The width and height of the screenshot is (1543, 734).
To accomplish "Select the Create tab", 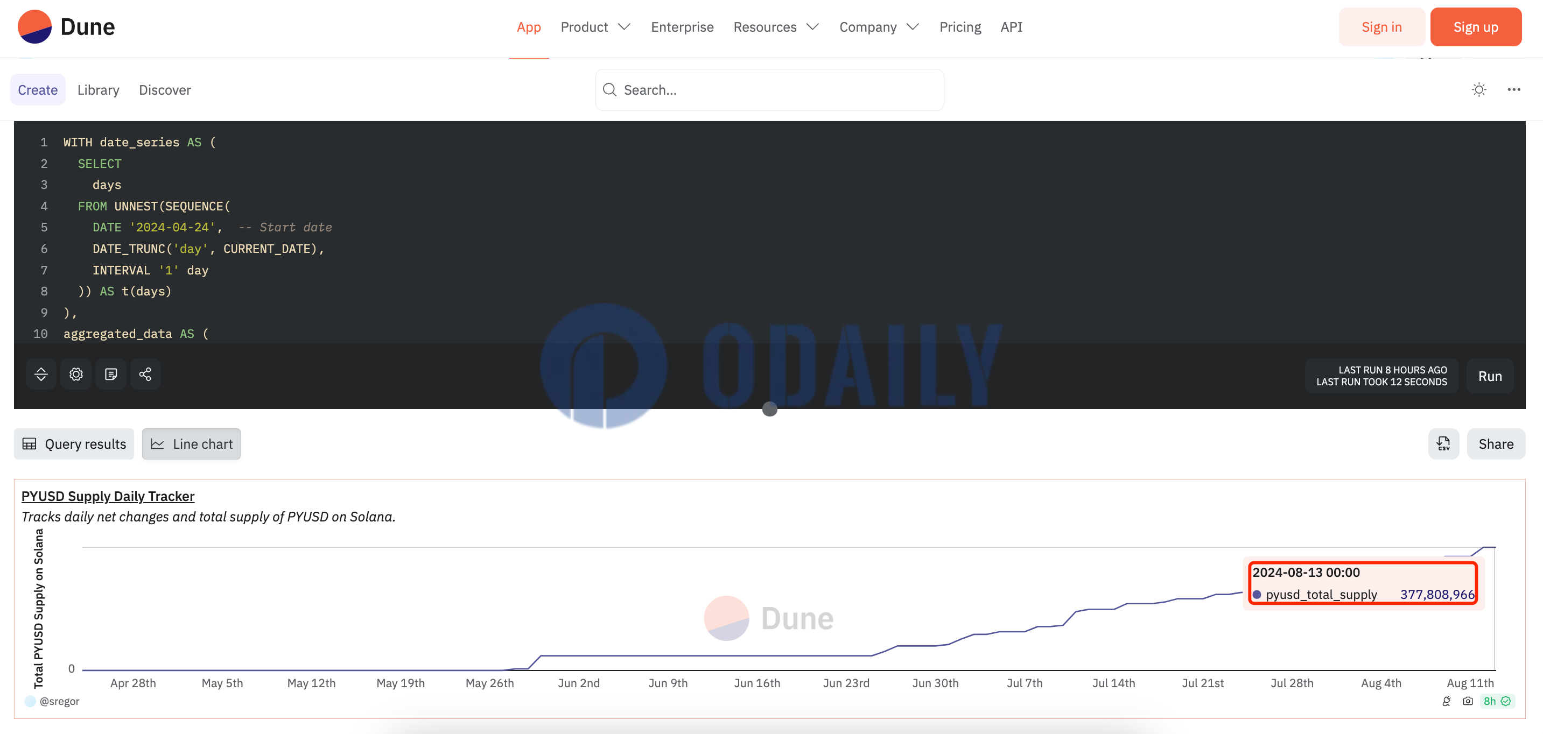I will 38,90.
